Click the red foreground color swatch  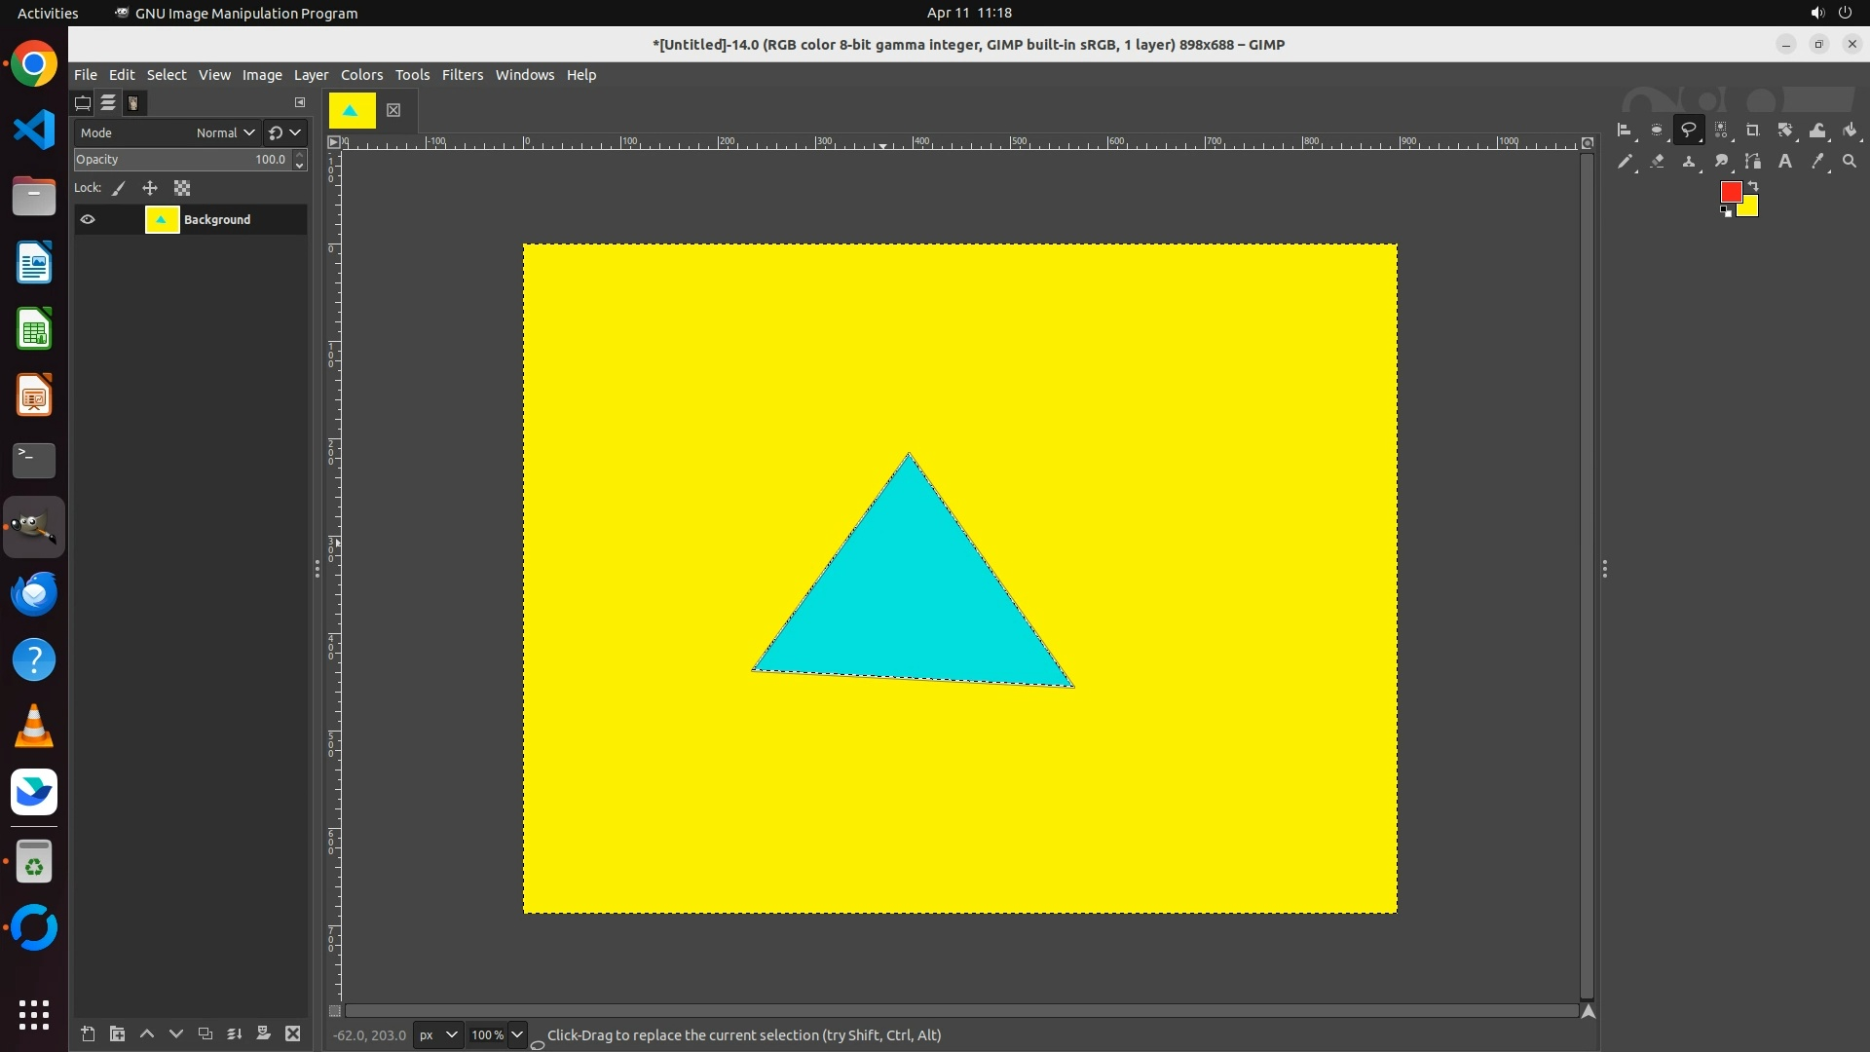pos(1730,192)
